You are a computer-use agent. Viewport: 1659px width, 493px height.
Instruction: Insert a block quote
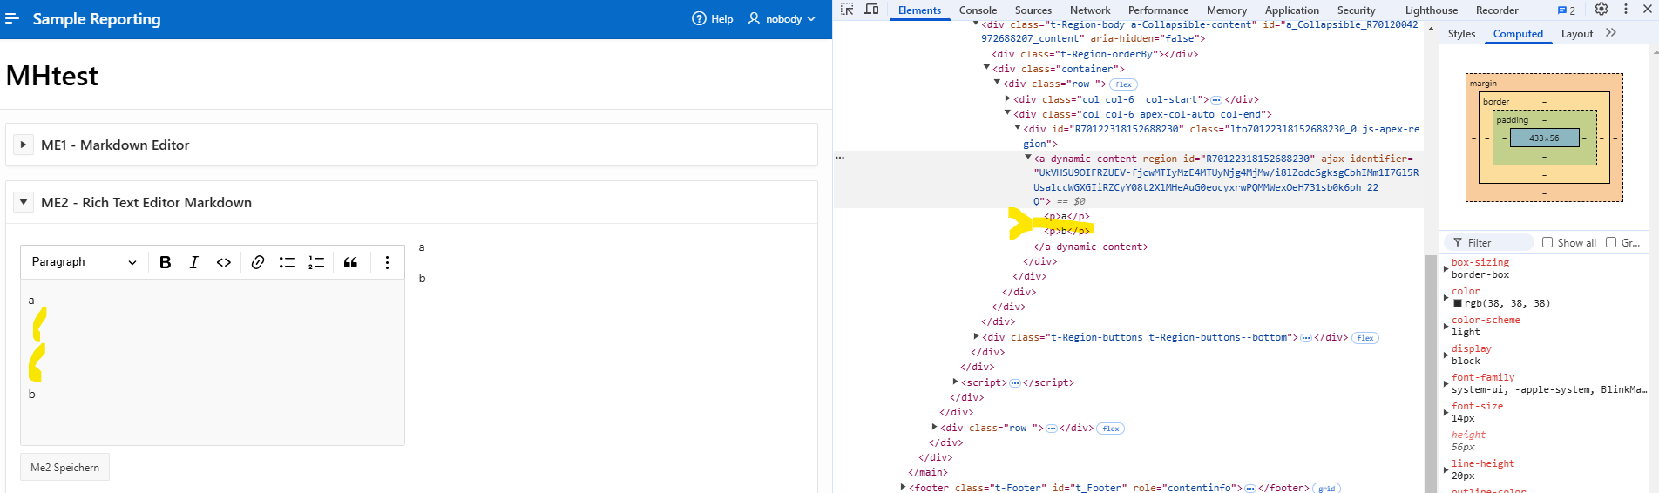[x=351, y=262]
